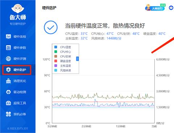Toggle CPU温度 blue legend swatch
Screen dimensions: 174x133
tap(56, 47)
